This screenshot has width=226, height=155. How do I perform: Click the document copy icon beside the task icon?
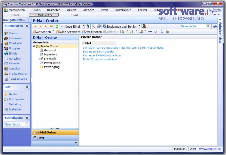tap(161, 32)
